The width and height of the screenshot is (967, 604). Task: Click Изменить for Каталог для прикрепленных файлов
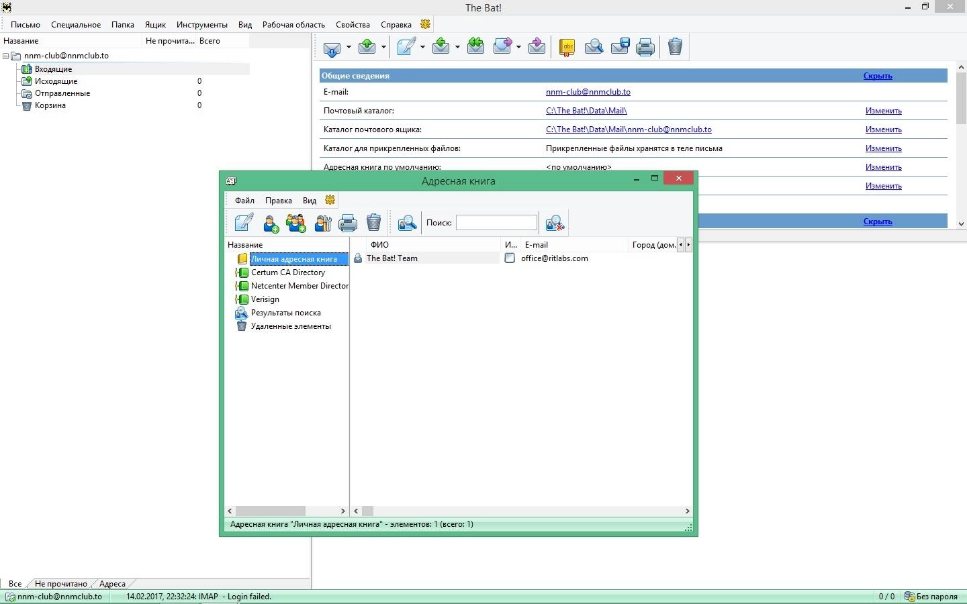coord(884,148)
